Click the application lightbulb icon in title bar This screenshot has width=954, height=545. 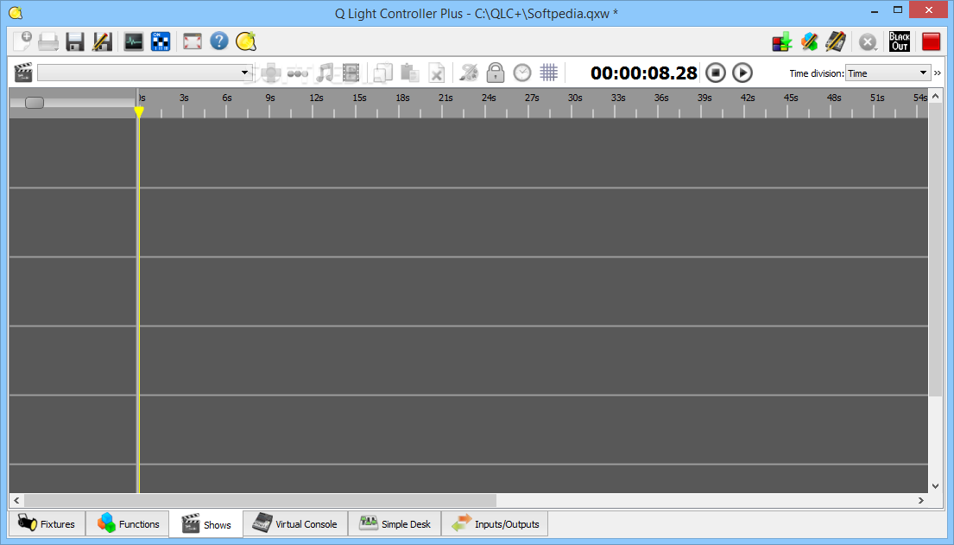point(16,13)
